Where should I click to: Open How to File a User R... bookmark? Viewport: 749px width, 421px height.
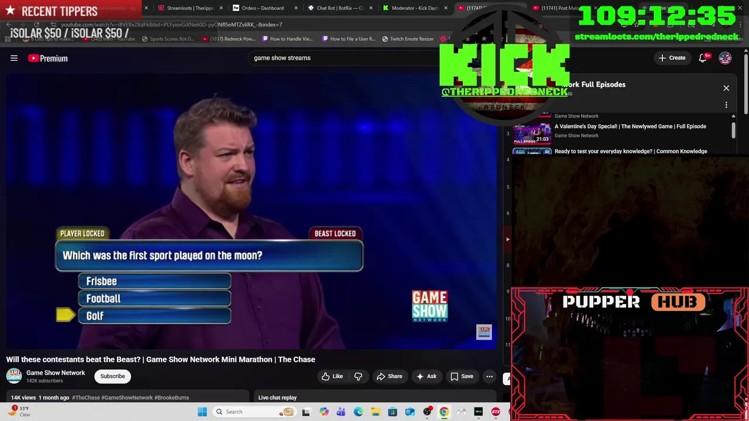point(349,39)
